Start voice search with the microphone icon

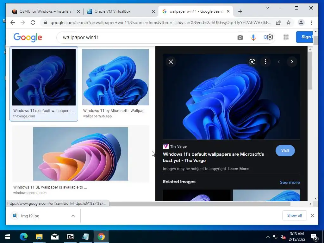[x=253, y=37]
